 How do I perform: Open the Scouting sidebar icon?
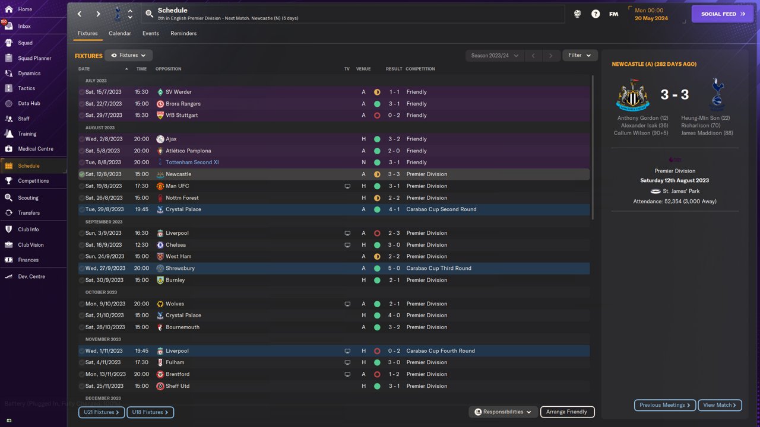tap(8, 197)
